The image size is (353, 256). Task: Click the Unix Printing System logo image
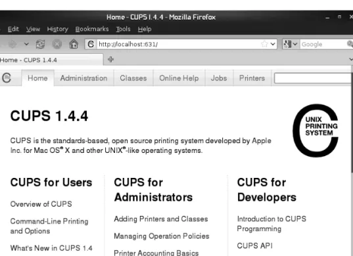coord(316,131)
